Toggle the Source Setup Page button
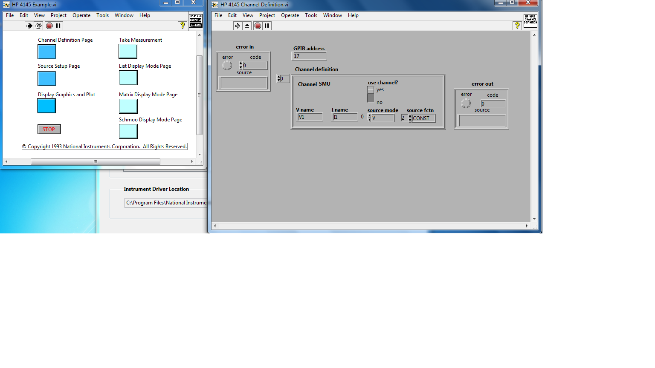The height and width of the screenshot is (368, 655). coord(47,78)
